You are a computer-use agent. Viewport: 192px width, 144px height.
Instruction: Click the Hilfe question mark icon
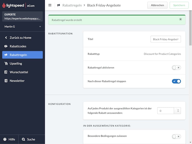(5, 139)
